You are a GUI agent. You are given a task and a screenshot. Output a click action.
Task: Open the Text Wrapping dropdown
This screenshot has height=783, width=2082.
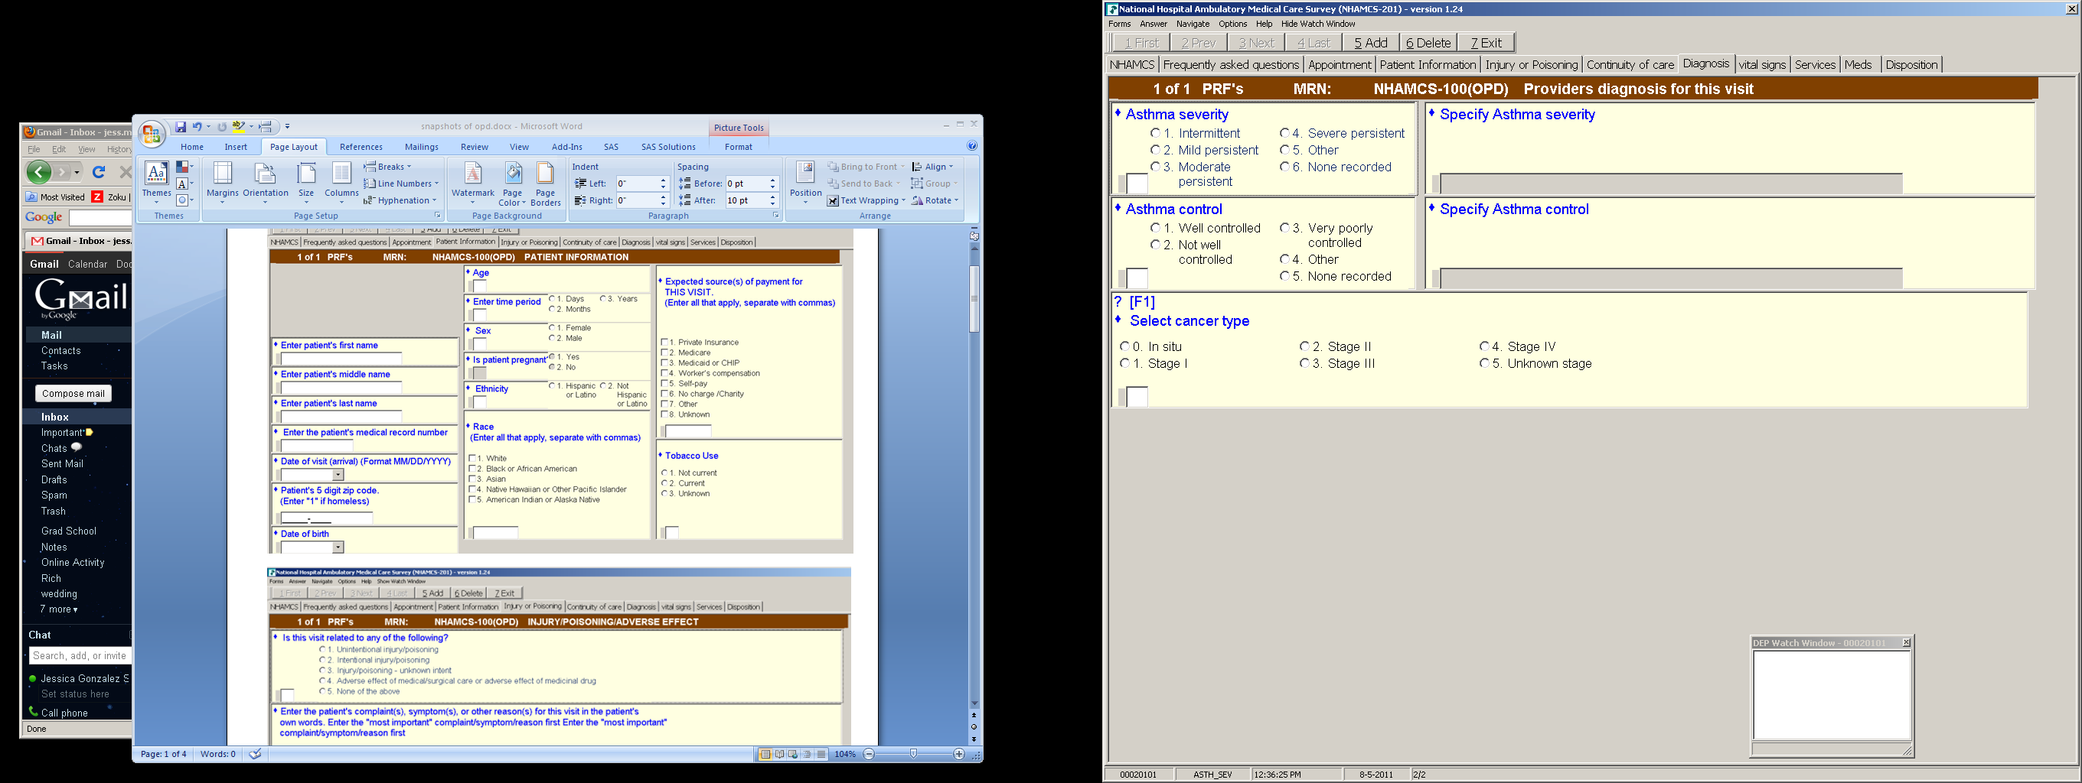(866, 200)
